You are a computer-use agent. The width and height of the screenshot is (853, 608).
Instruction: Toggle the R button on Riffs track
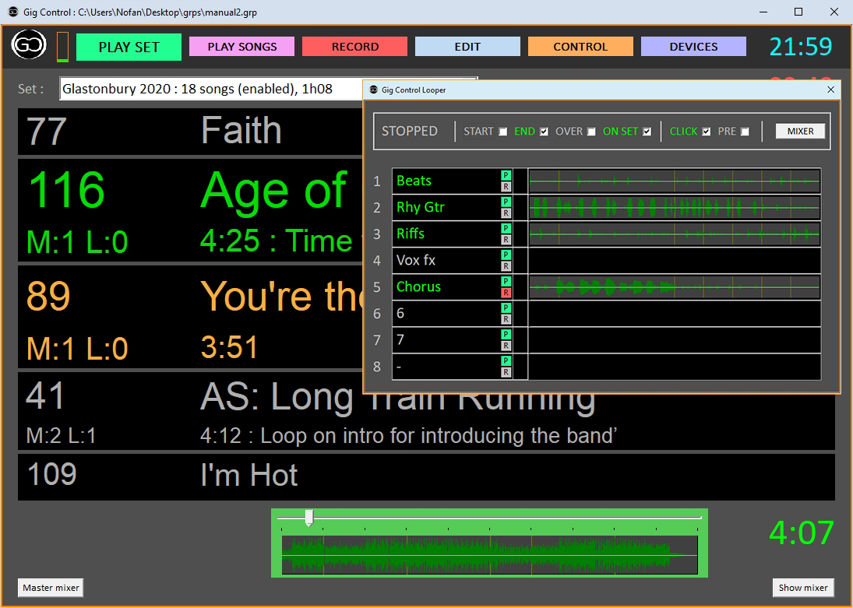click(x=506, y=240)
